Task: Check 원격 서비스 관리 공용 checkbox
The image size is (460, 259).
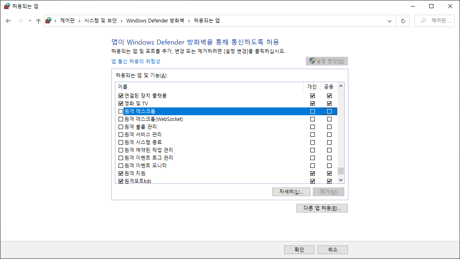Action: pyautogui.click(x=329, y=134)
